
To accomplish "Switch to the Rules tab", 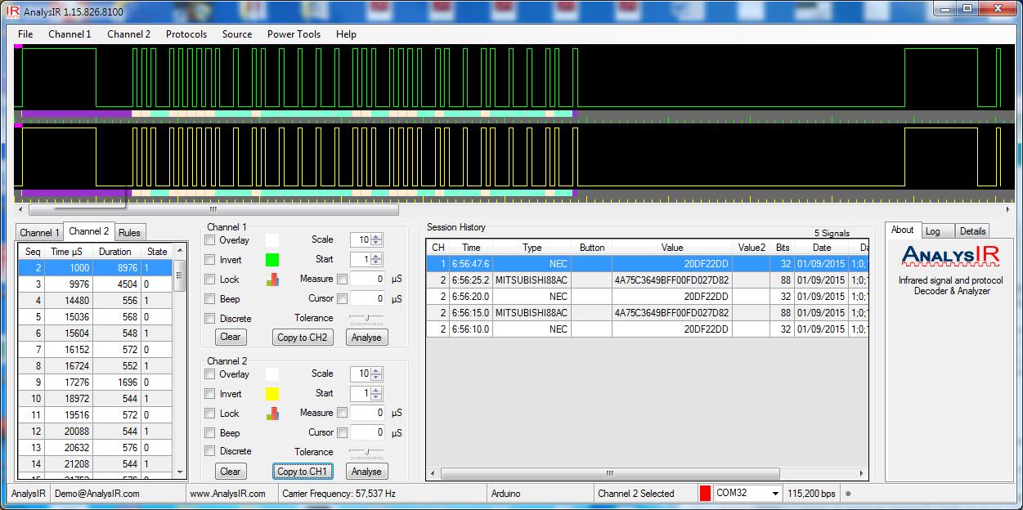I will tap(129, 233).
